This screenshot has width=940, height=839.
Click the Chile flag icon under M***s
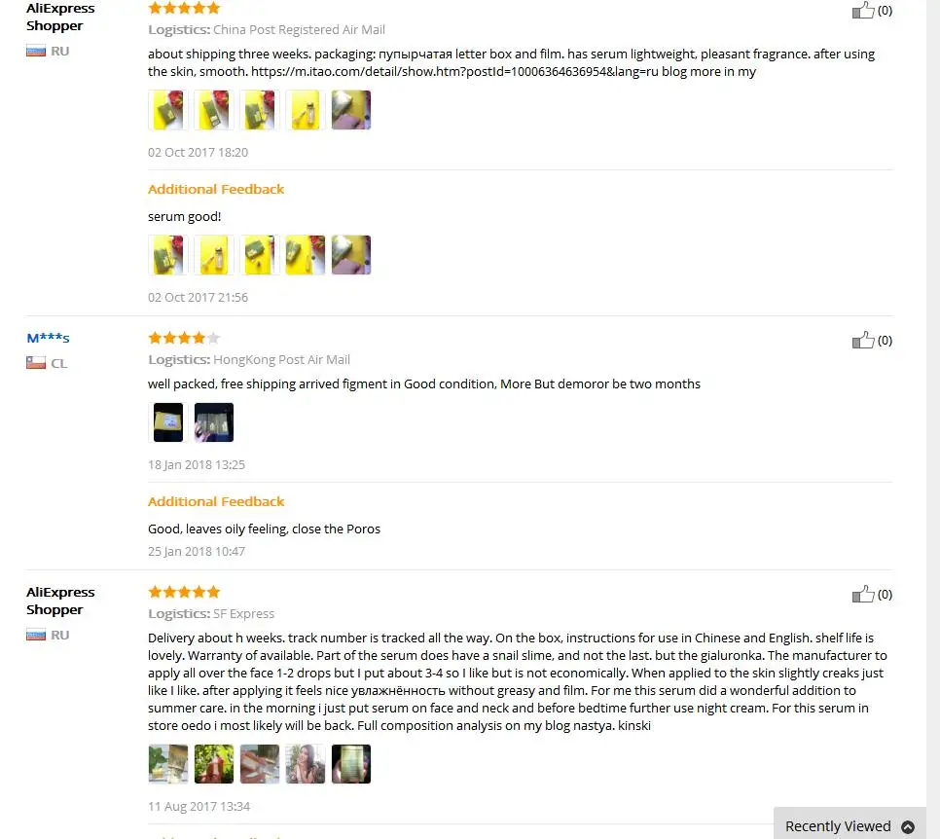click(x=36, y=363)
